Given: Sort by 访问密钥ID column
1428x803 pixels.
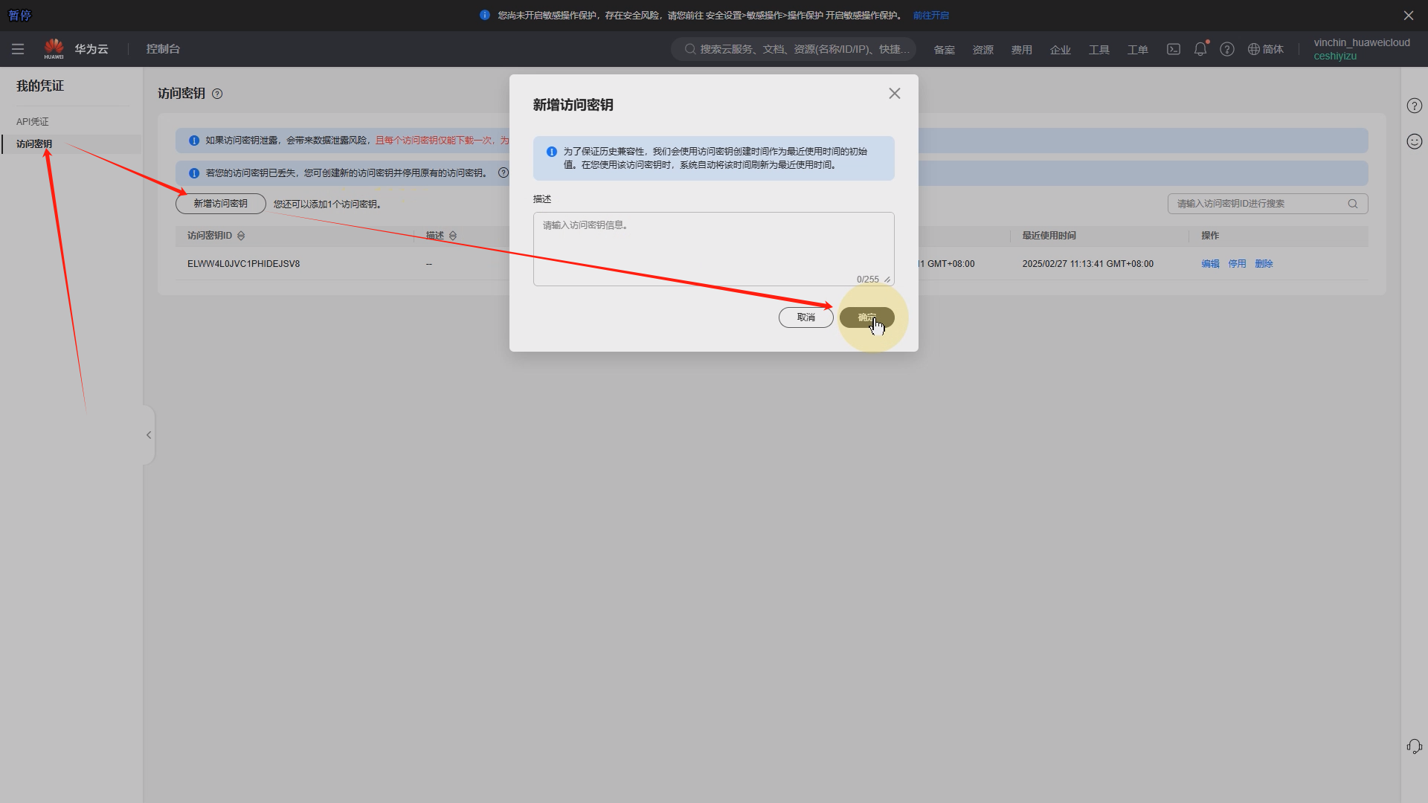Looking at the screenshot, I should [x=241, y=236].
